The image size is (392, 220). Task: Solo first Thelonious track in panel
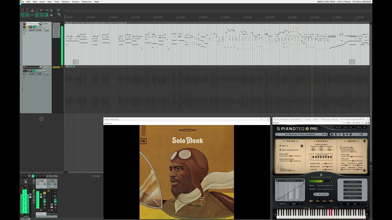click(x=27, y=27)
